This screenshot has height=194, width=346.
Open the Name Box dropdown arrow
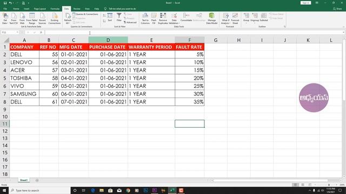tap(17, 32)
